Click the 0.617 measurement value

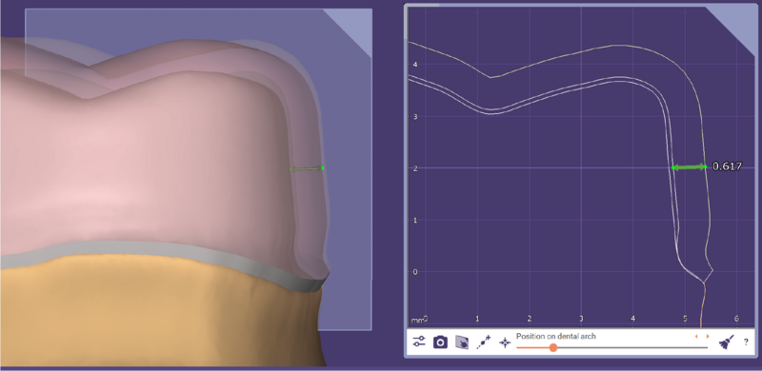pos(727,166)
